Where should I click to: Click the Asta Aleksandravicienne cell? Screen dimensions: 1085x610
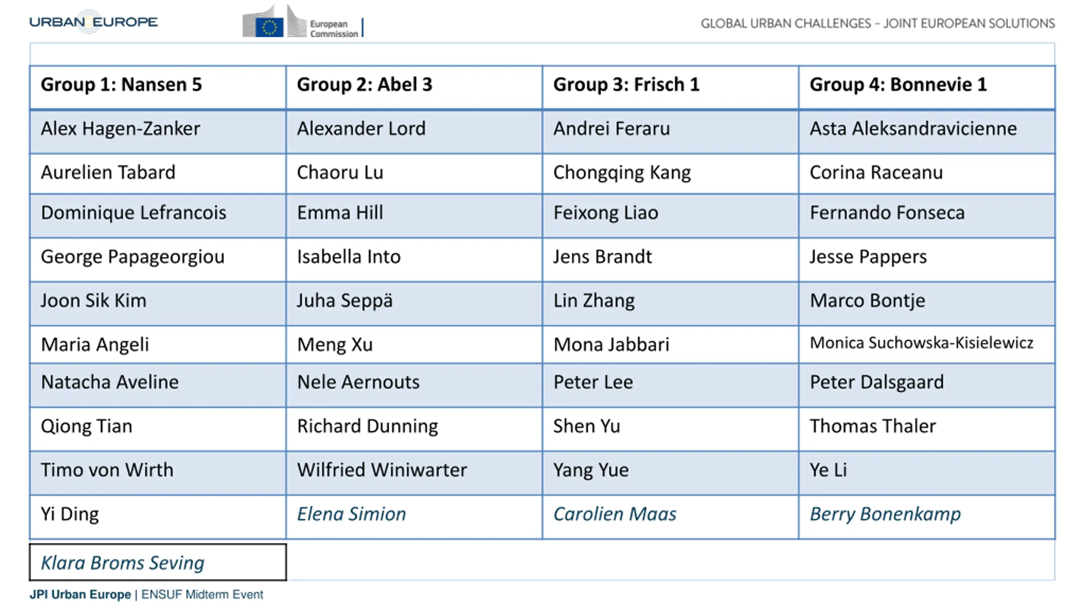(x=927, y=132)
